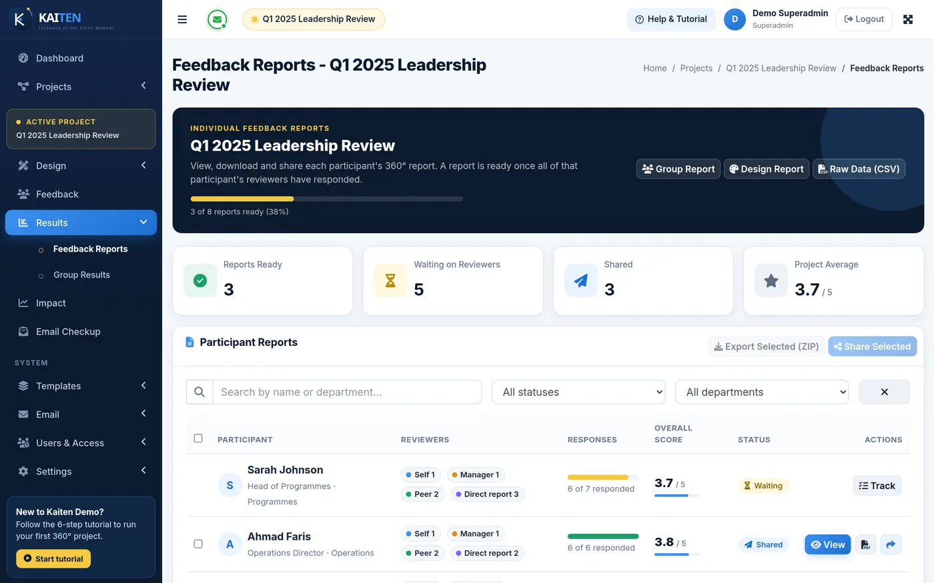Tick the Ahmad Faris row checkbox
The image size is (934, 583).
pos(198,544)
